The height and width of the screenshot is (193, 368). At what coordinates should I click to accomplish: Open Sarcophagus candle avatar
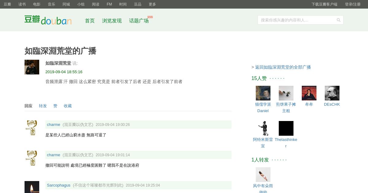click(x=32, y=187)
